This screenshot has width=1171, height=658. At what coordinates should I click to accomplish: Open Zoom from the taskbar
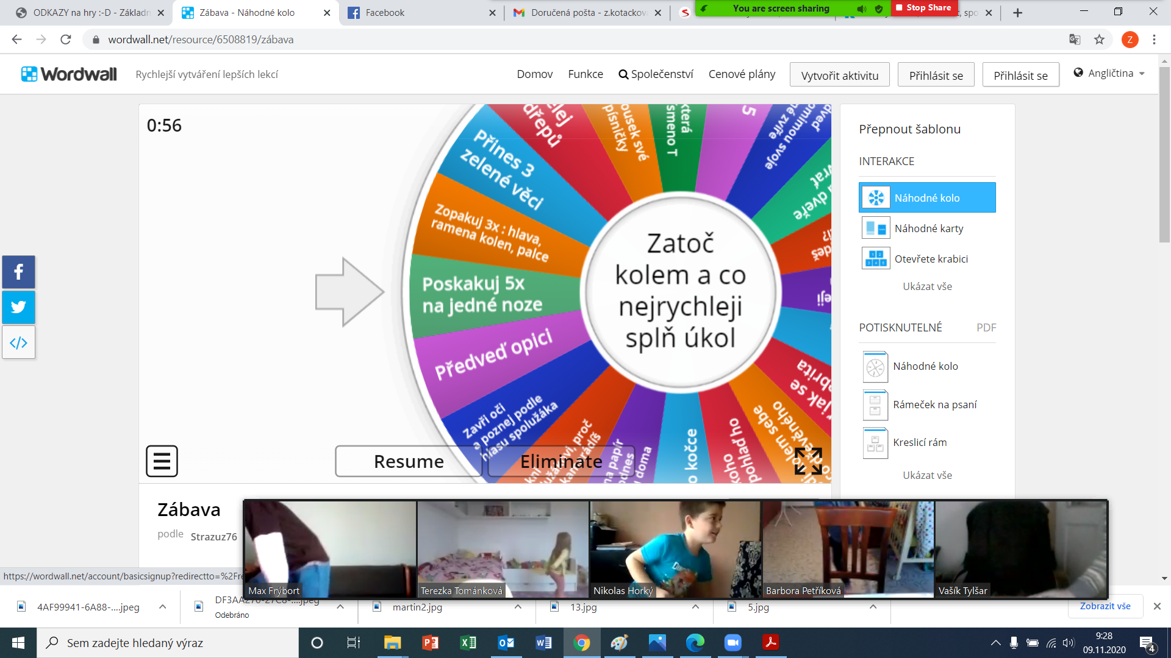[x=732, y=643]
